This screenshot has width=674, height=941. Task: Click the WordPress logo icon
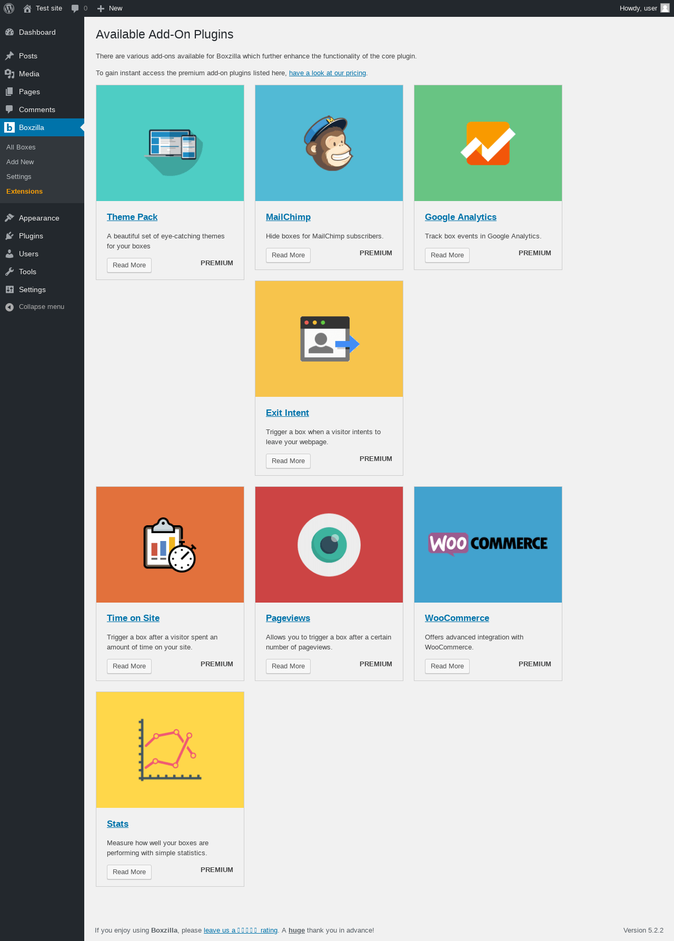9,8
